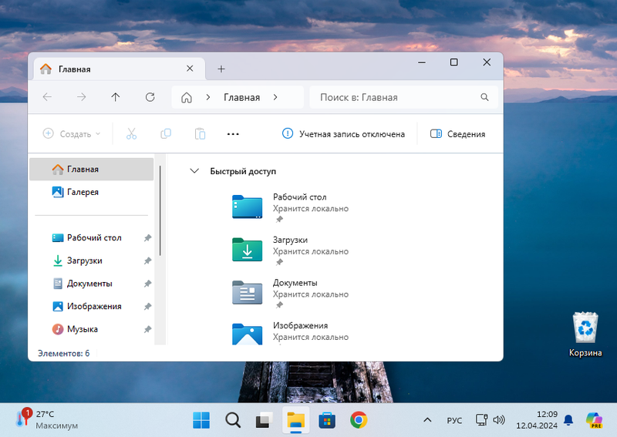This screenshot has width=617, height=437.
Task: Close the Главная tab
Action: [190, 69]
